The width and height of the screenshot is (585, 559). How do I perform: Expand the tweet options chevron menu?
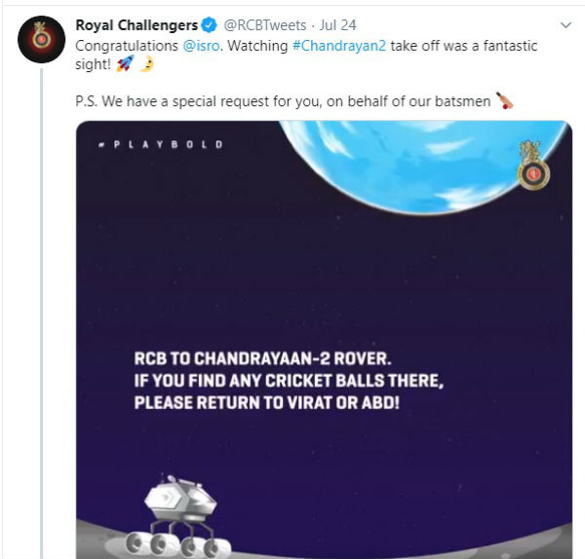565,24
